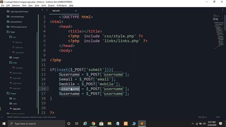This screenshot has height=127, width=226.
Task: Open styles.php in the sidebar
Action: [x=18, y=53]
